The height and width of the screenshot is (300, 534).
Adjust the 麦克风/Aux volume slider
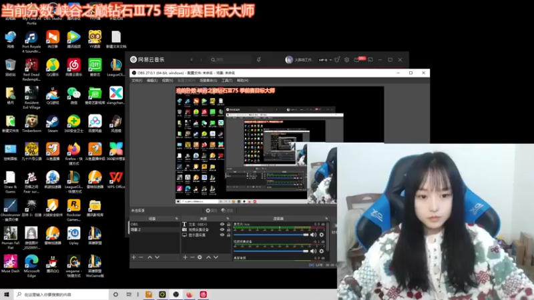tap(271, 235)
